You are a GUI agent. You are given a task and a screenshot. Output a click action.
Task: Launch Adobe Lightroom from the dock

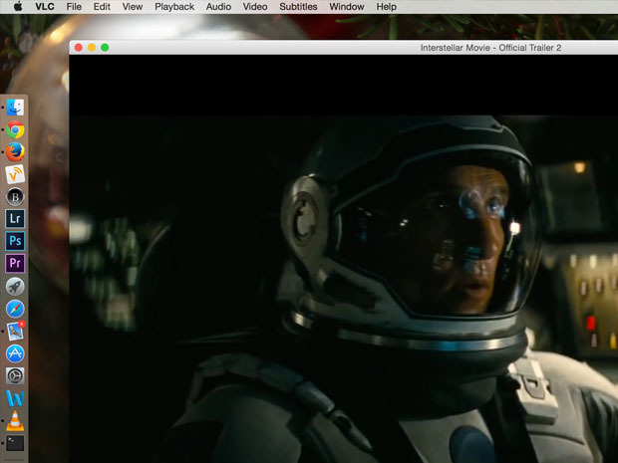coord(15,218)
